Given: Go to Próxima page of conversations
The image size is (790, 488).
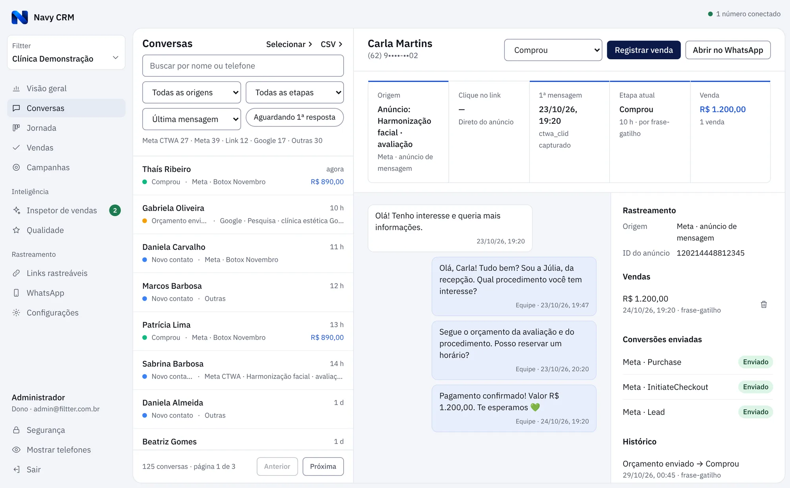Looking at the screenshot, I should pos(323,466).
